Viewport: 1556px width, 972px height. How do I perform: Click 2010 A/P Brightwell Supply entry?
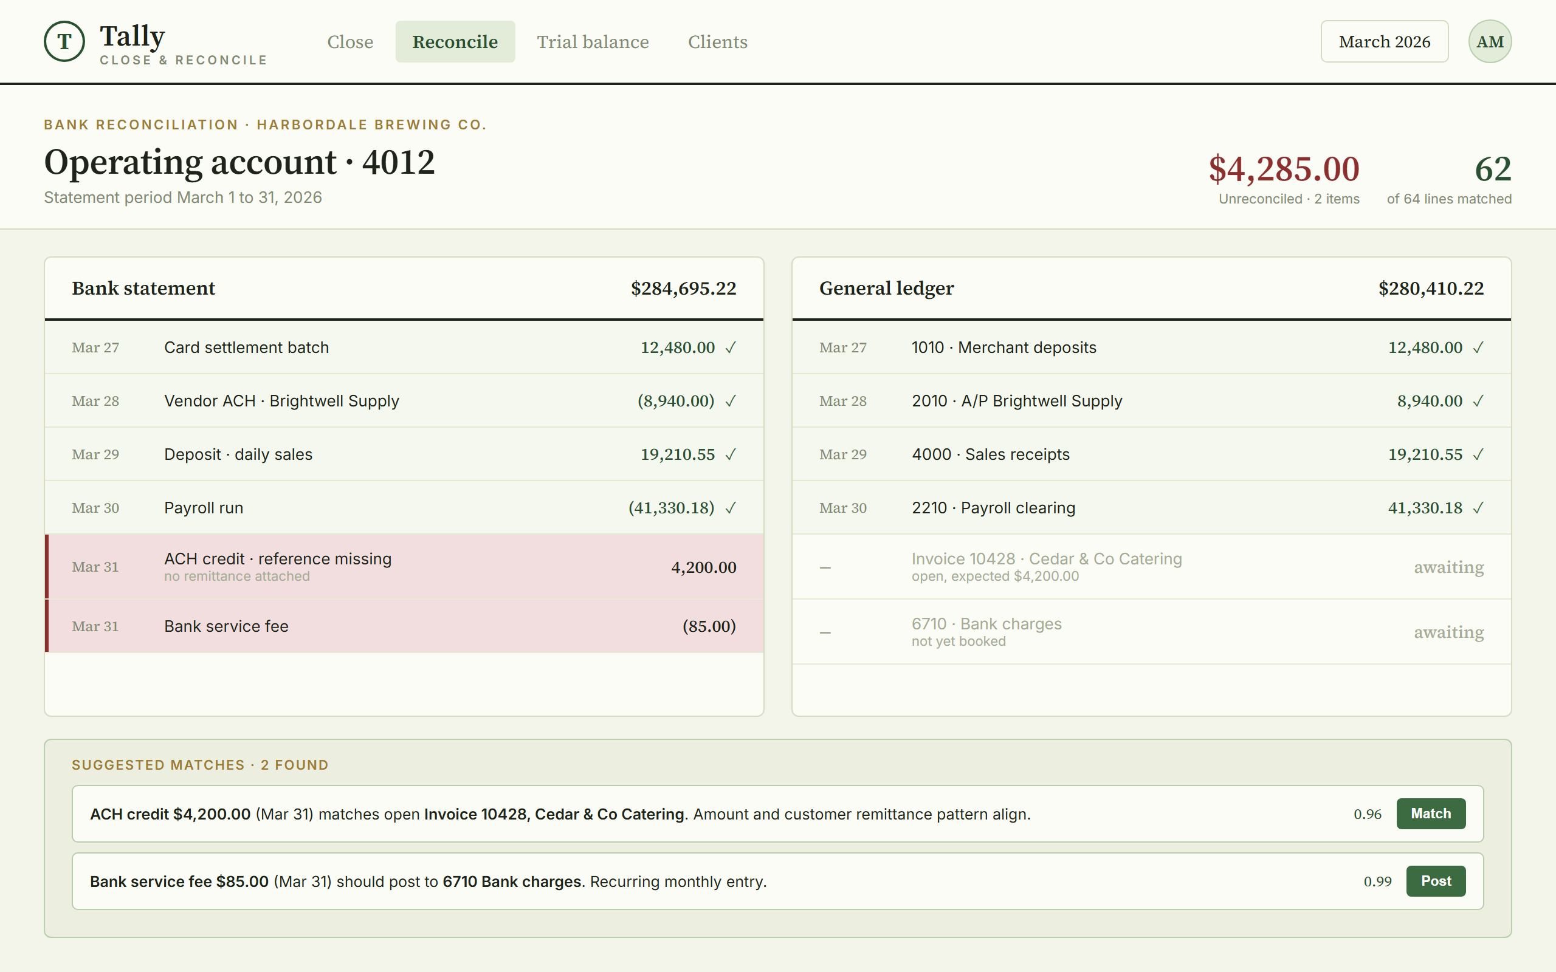[x=1016, y=401]
